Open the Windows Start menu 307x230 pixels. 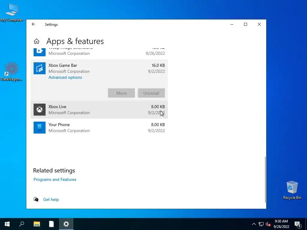tap(7, 224)
